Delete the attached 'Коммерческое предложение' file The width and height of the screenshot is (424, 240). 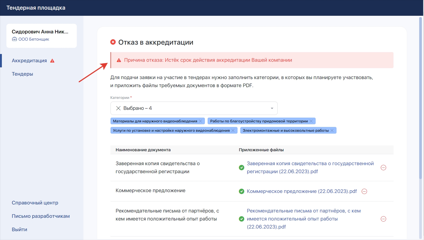[364, 191]
